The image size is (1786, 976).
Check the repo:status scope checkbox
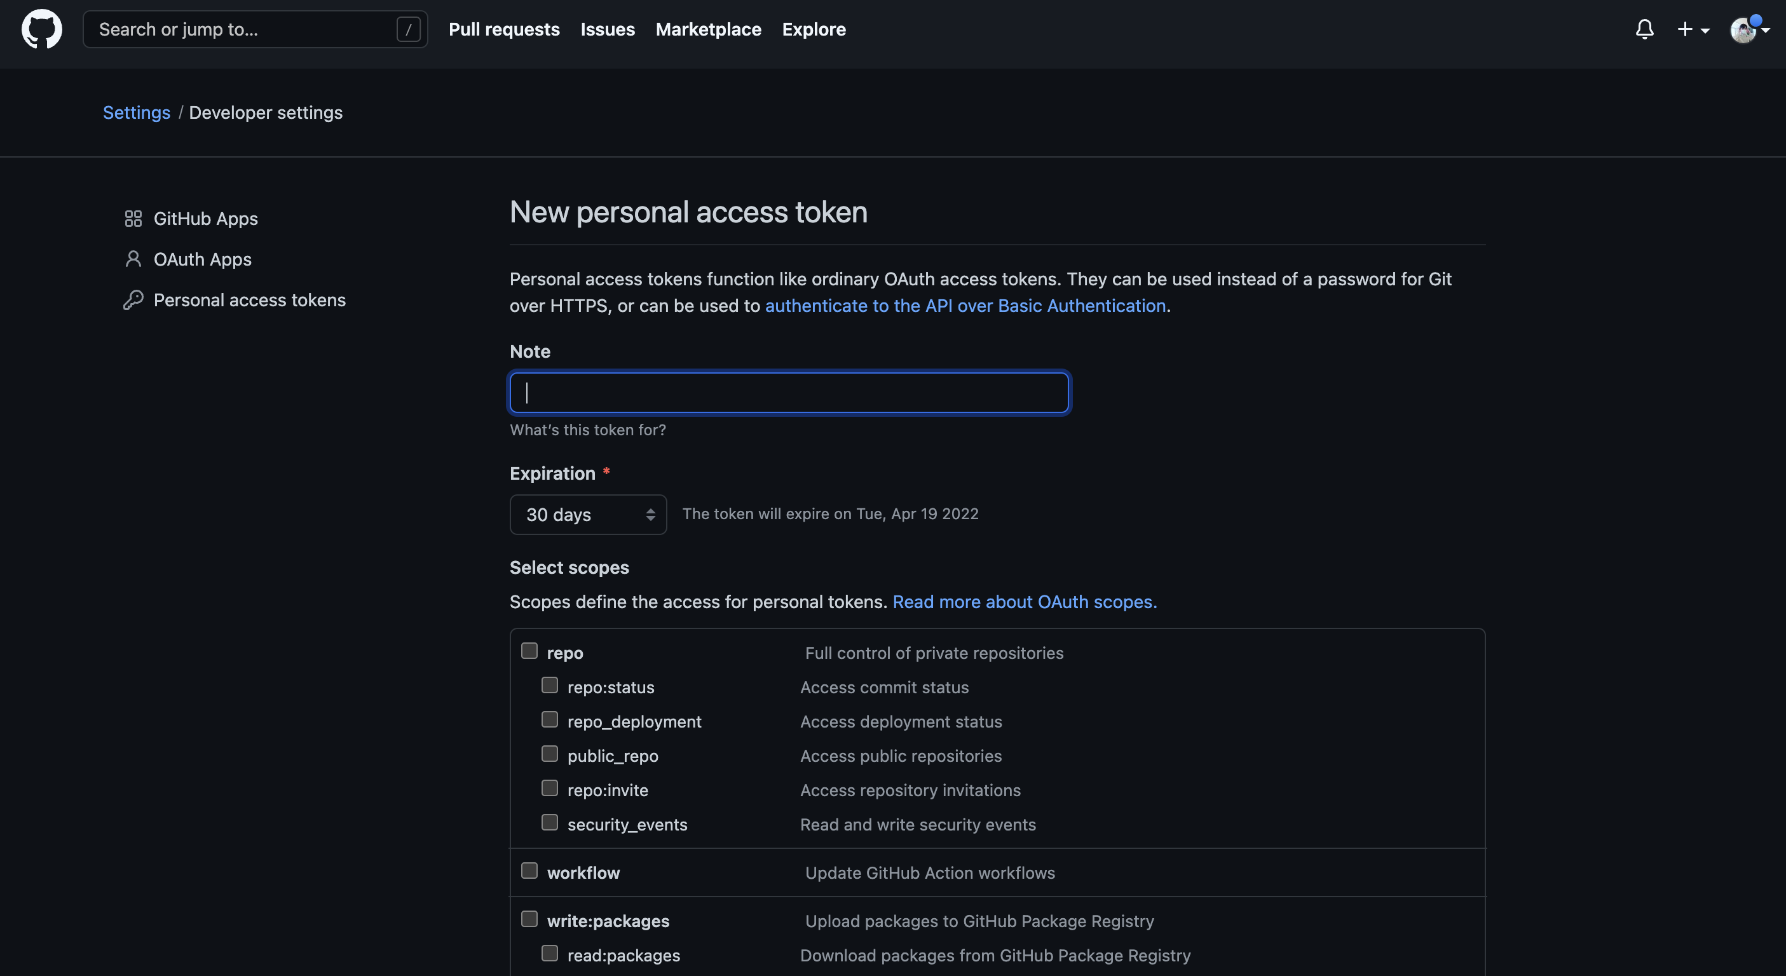550,686
